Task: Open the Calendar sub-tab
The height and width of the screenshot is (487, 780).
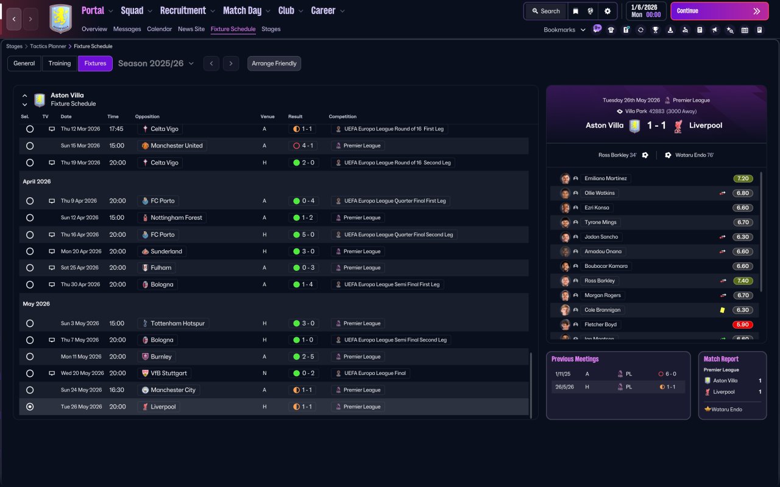Action: [x=160, y=29]
